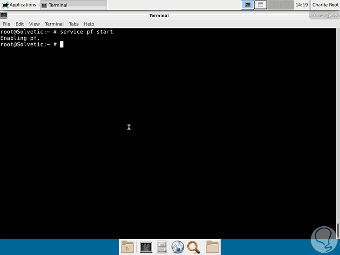Click the terminal prompt cursor block

tap(62, 44)
